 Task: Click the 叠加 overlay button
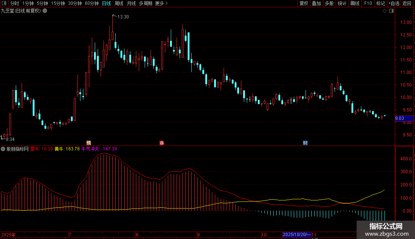click(x=316, y=3)
